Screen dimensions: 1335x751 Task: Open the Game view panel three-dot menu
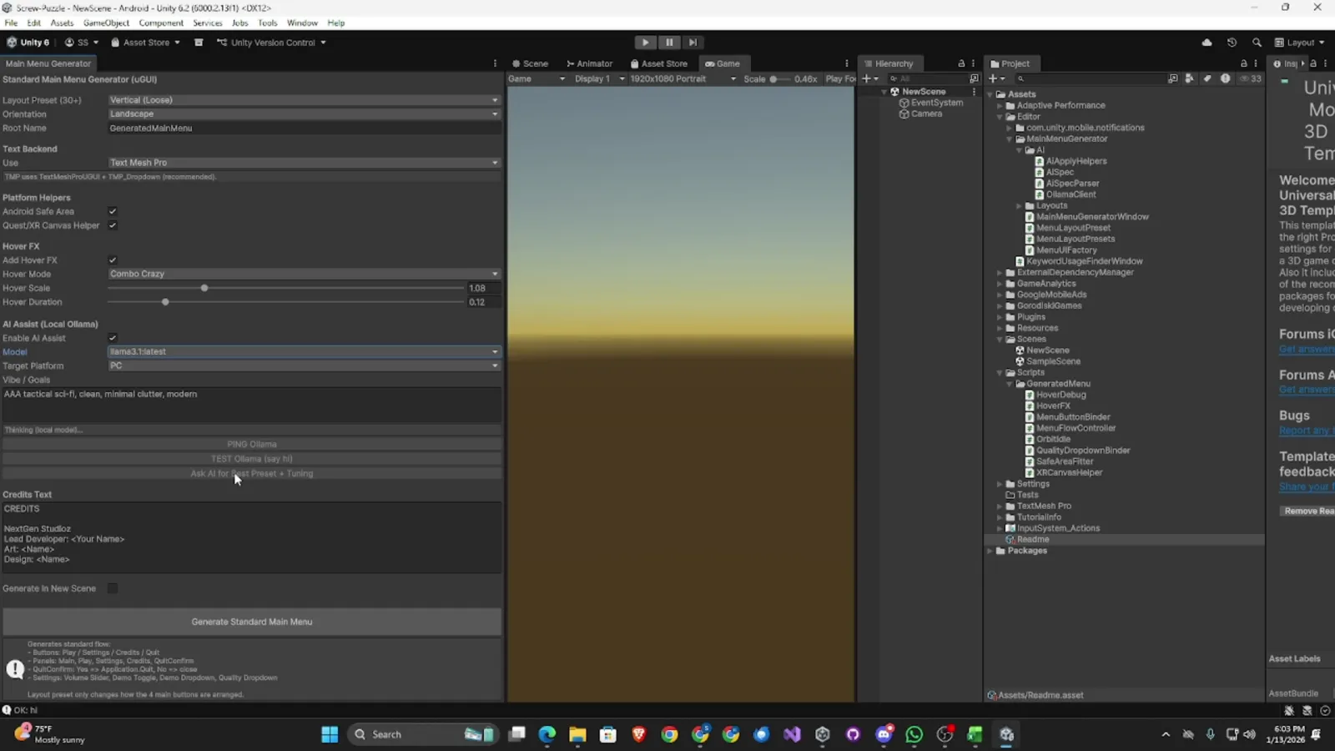(846, 63)
